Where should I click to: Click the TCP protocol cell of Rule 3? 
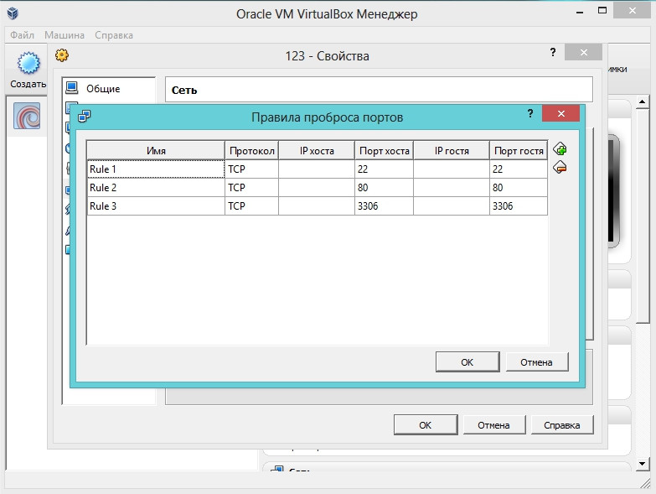tap(251, 206)
